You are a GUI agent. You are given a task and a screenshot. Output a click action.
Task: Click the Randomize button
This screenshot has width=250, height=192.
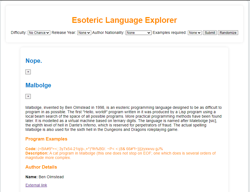pos(228,33)
